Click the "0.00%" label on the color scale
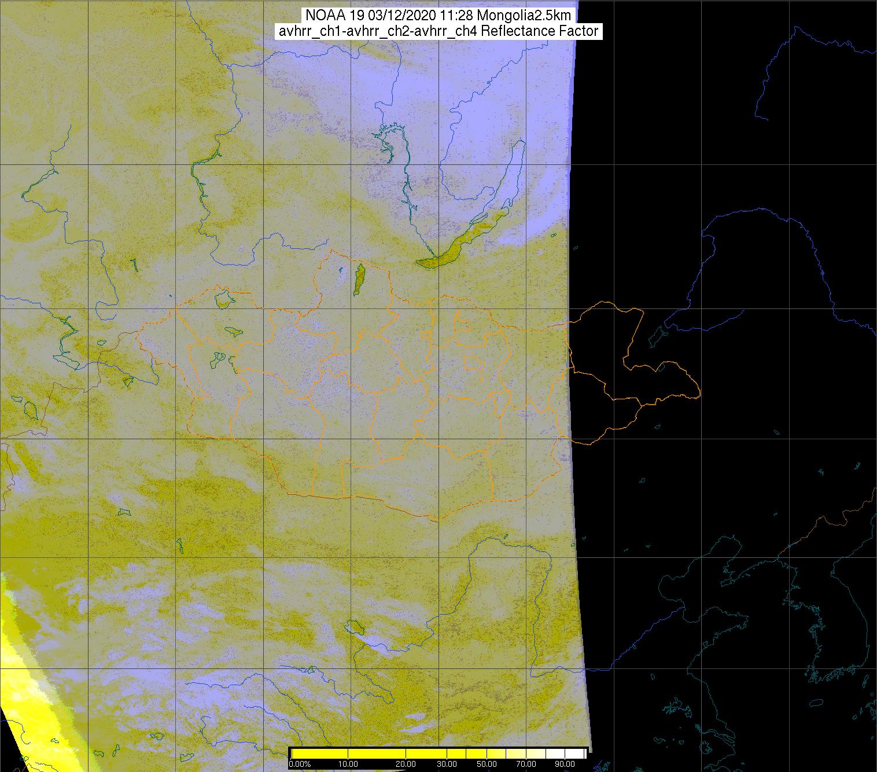Screen dimensions: 877x772 tap(300, 764)
